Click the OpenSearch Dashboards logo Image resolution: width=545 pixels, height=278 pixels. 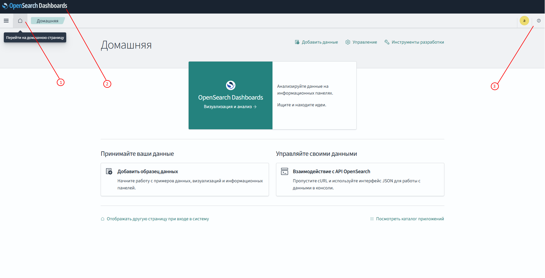pyautogui.click(x=35, y=6)
